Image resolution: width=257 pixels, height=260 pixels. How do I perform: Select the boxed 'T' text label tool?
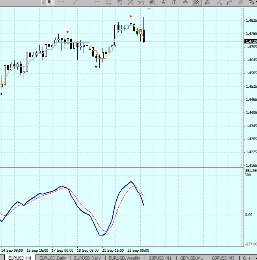(174, 2)
